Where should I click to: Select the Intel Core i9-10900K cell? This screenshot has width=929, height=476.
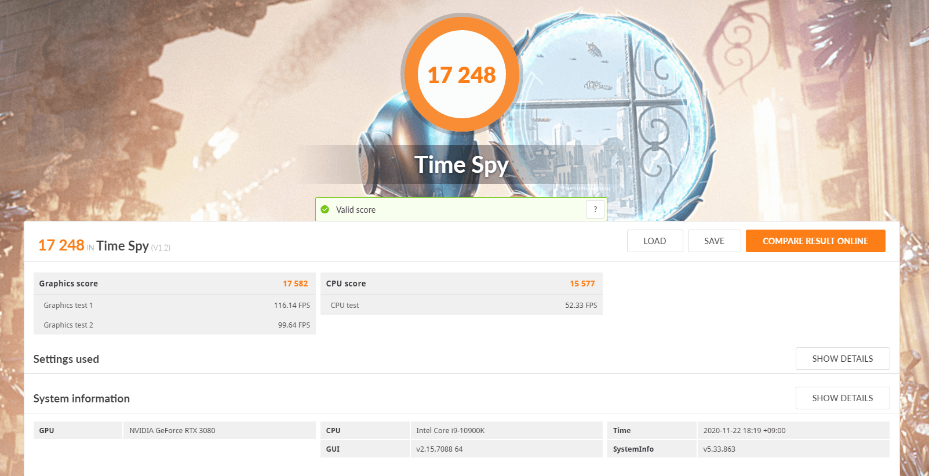pos(507,430)
